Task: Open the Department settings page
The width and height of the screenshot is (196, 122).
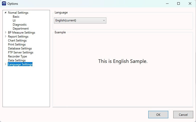Action: (21, 29)
